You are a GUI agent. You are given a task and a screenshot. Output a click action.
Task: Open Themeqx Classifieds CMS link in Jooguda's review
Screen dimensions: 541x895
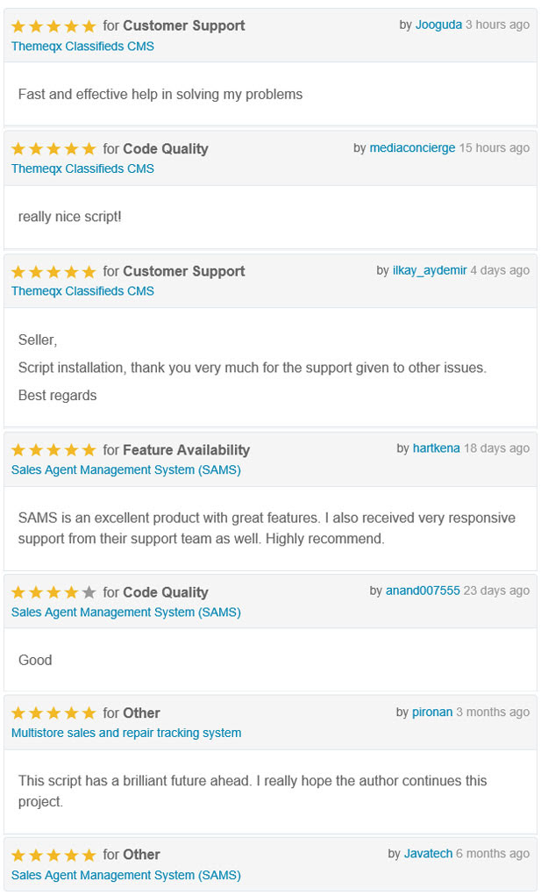pos(82,47)
